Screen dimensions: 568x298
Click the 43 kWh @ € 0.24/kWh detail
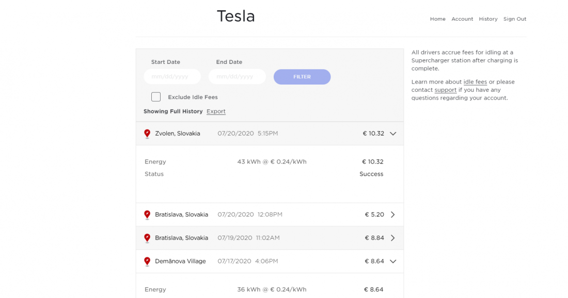[x=272, y=162]
